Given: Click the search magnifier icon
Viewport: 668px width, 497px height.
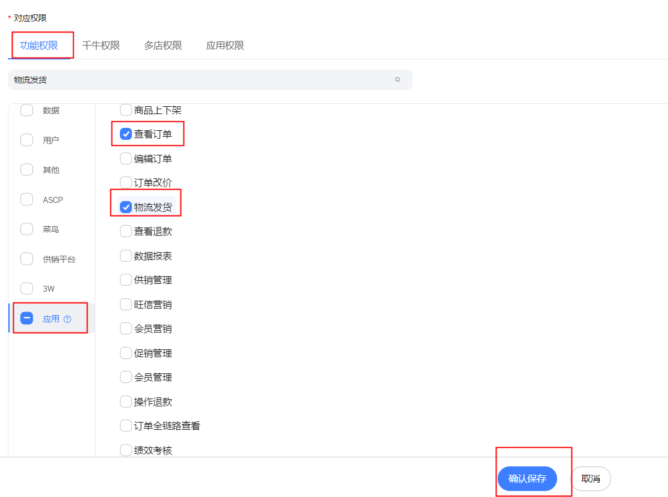Looking at the screenshot, I should pyautogui.click(x=397, y=79).
